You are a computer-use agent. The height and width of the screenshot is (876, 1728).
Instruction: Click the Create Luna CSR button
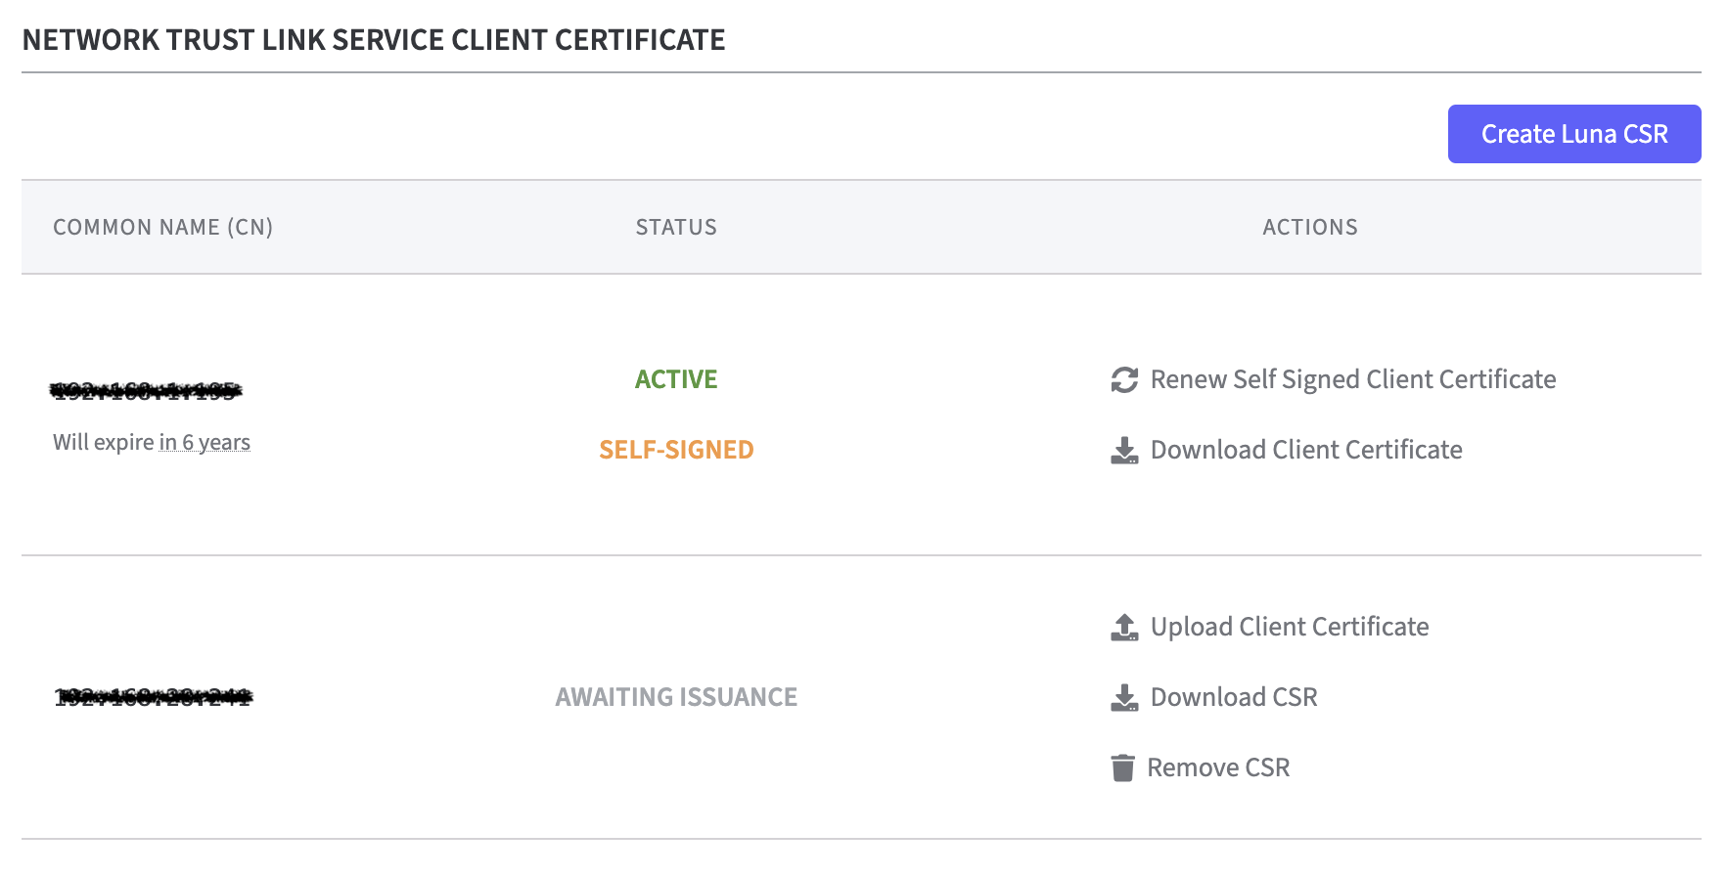point(1573,134)
